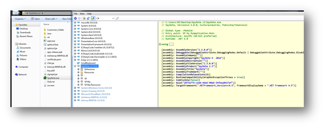Collapse the SpyNote (2.3.0.0) node
The height and width of the screenshot is (128, 325).
(75, 66)
